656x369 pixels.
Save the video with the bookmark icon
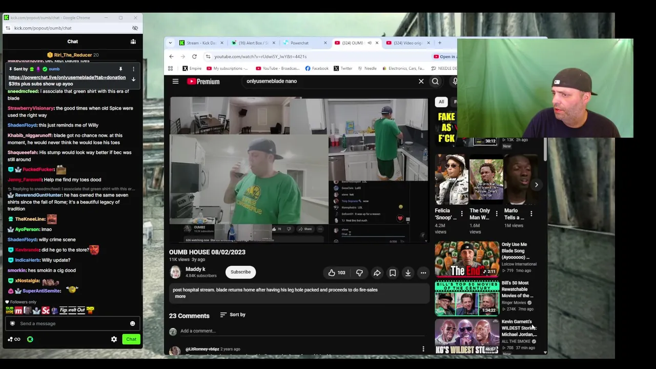(393, 273)
